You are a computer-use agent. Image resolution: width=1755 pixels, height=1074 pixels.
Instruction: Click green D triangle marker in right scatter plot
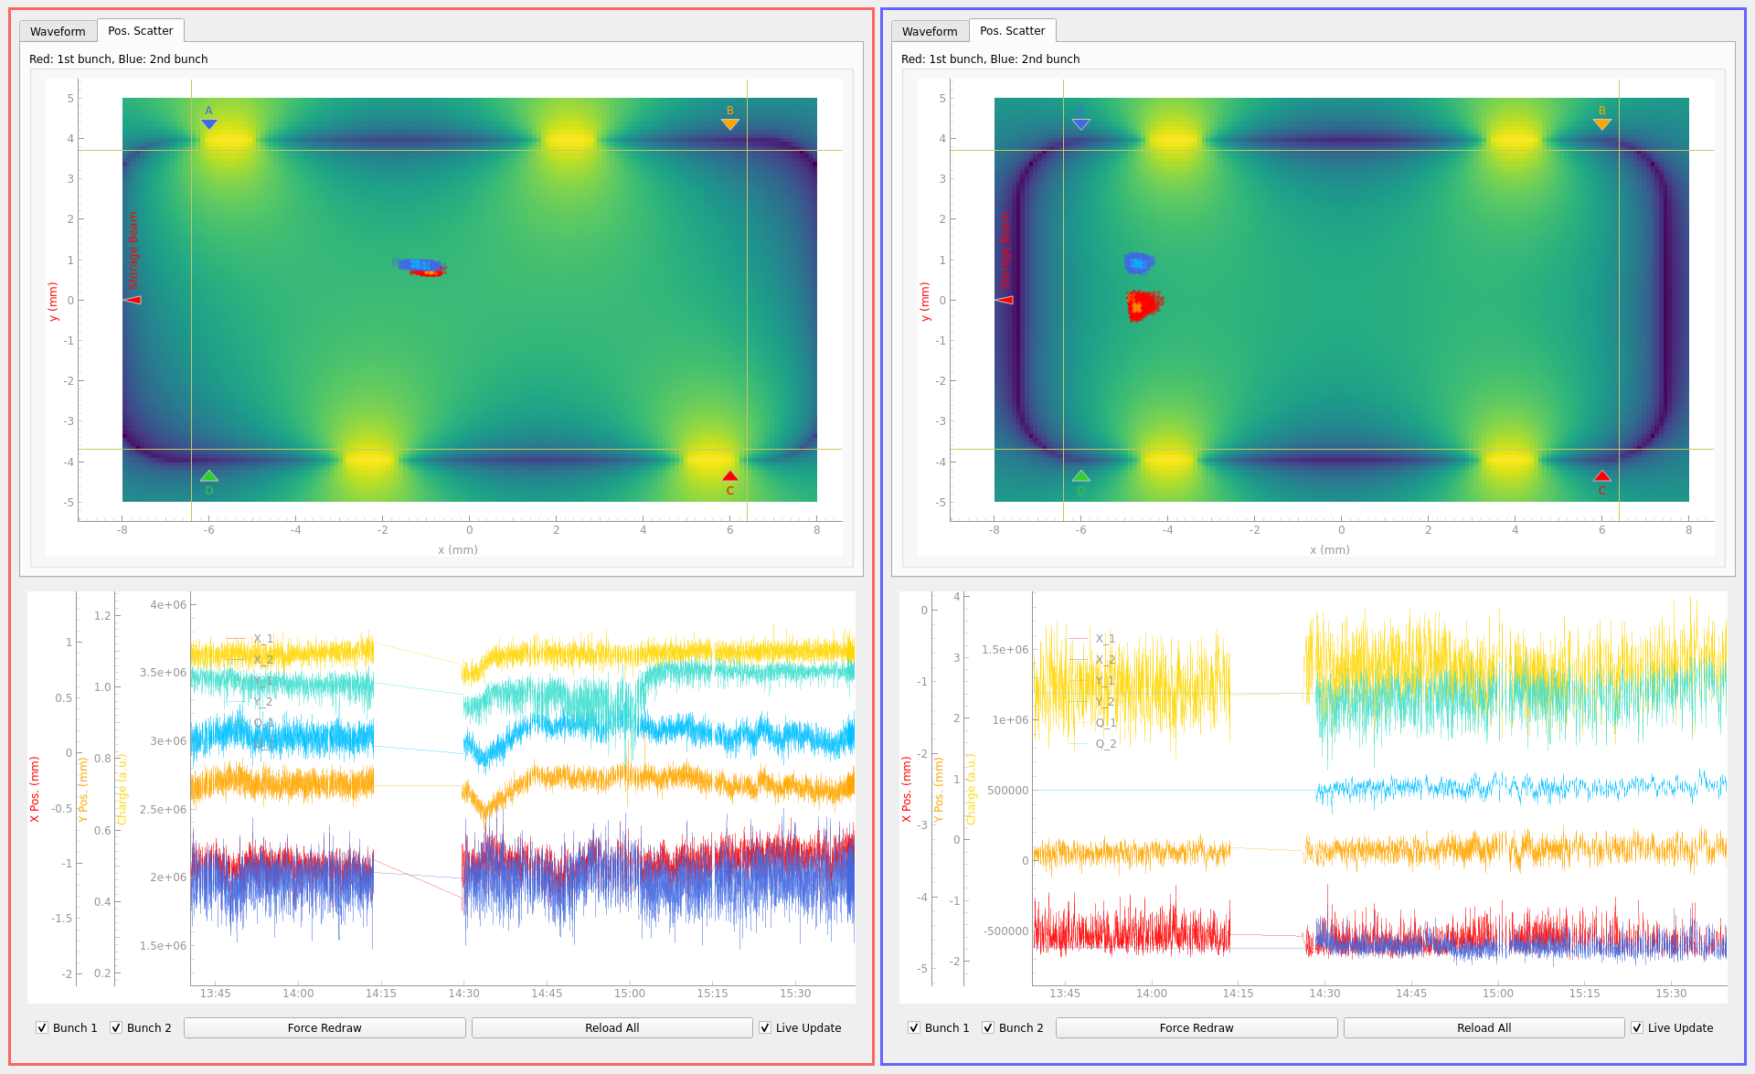point(1081,476)
